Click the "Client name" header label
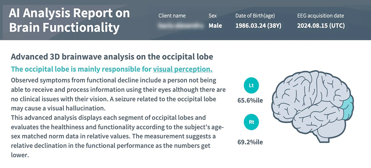The width and height of the screenshot is (371, 168). (x=172, y=16)
